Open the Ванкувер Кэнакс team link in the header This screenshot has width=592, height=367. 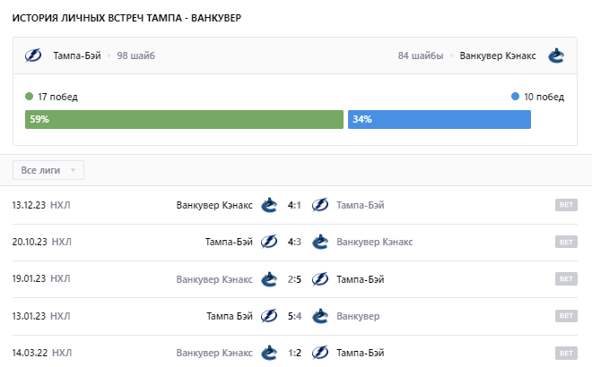(x=498, y=55)
